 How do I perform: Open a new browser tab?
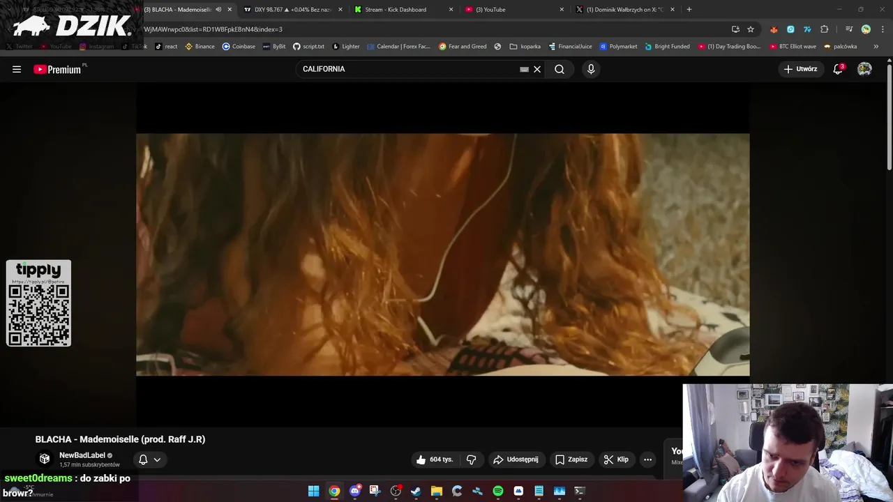[689, 10]
